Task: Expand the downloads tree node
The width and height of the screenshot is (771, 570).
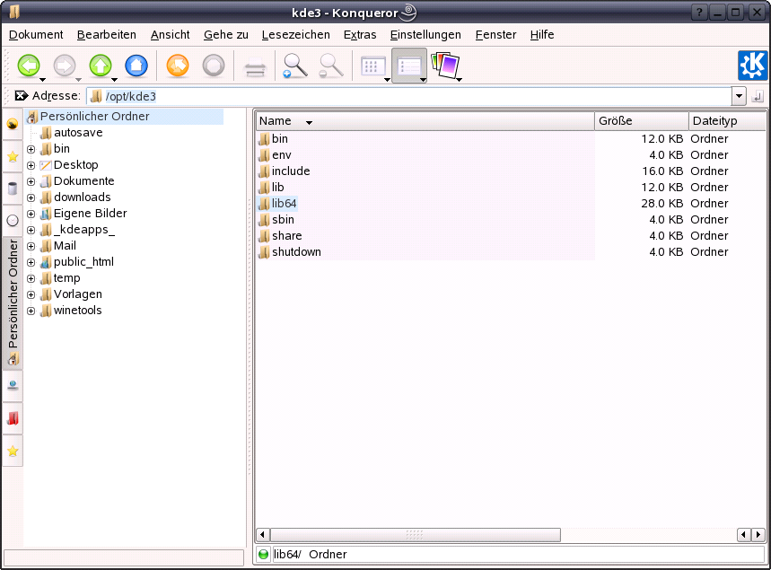Action: click(31, 197)
